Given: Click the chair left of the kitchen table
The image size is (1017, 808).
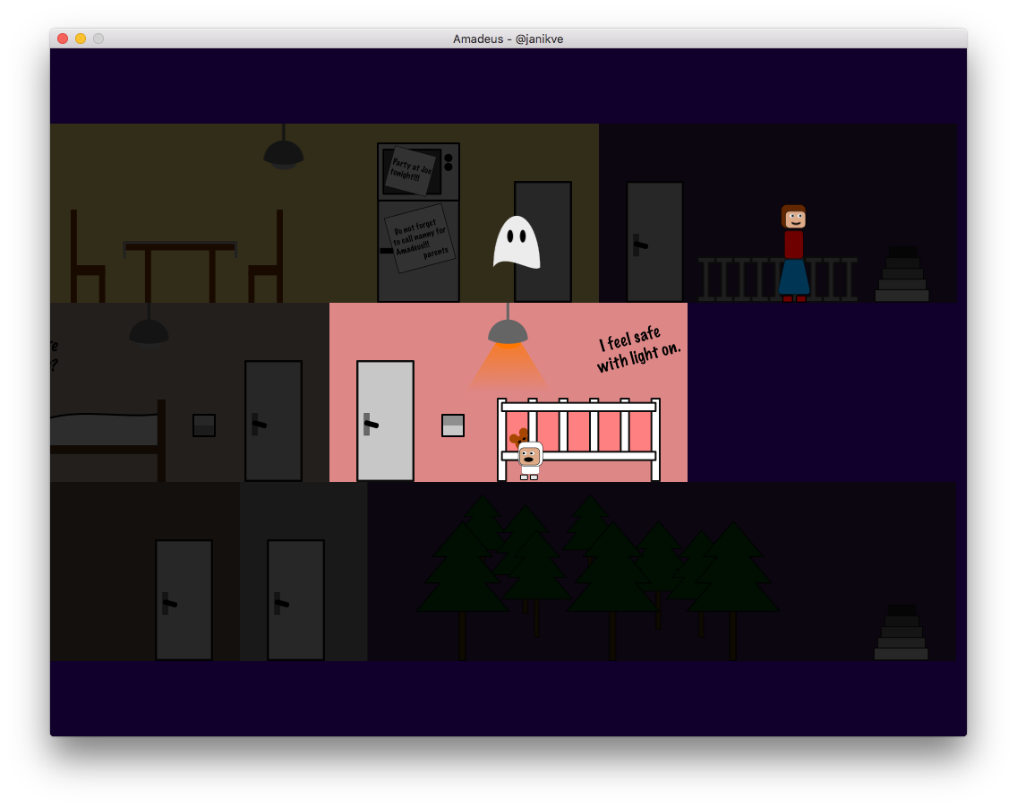Looking at the screenshot, I should [88, 255].
